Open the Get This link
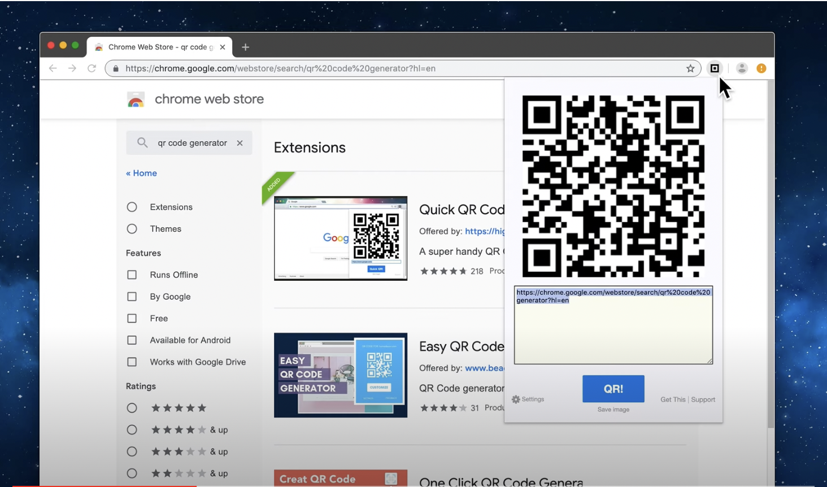The image size is (827, 487). coord(673,399)
